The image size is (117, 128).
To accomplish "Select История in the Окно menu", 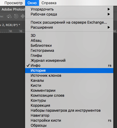I will tap(69, 70).
